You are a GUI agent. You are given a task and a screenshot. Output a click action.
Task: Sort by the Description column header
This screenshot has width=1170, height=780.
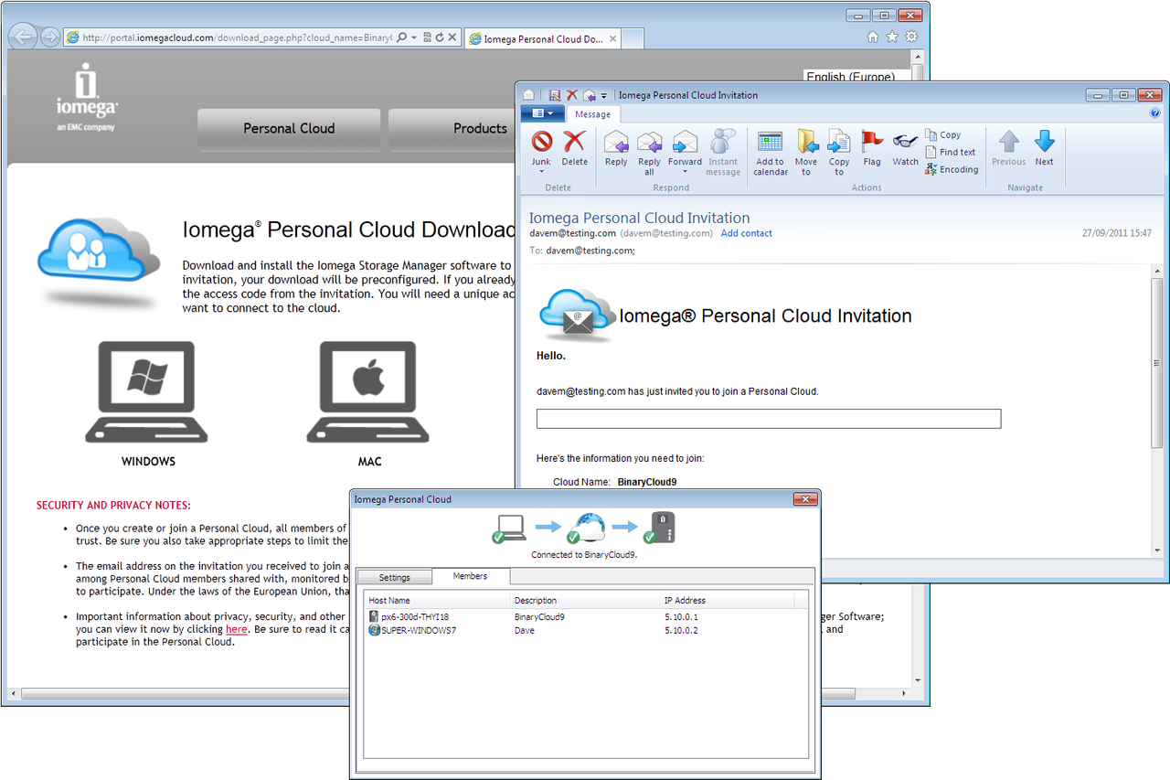[x=586, y=601]
